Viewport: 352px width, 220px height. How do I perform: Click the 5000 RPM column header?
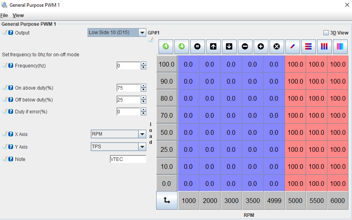pos(295,201)
